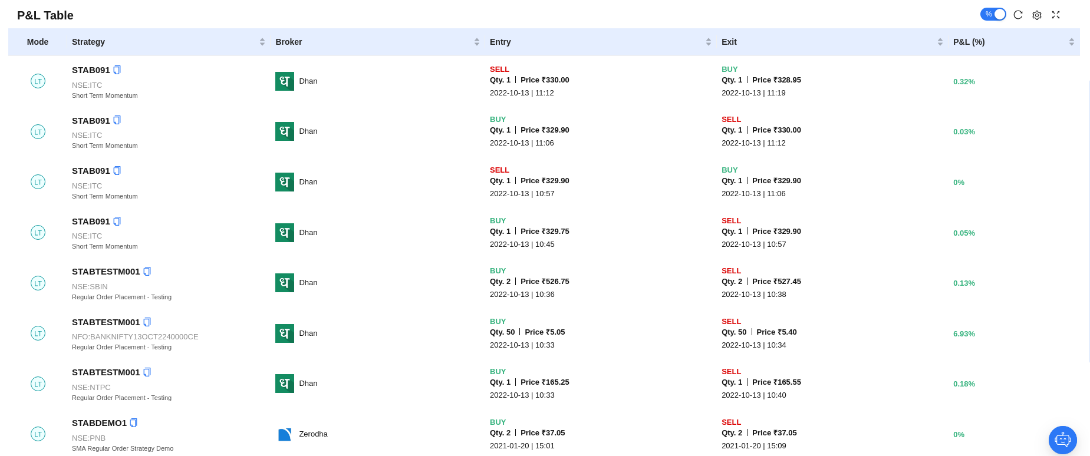The height and width of the screenshot is (456, 1090).
Task: Click the Mode column header
Action: click(38, 42)
